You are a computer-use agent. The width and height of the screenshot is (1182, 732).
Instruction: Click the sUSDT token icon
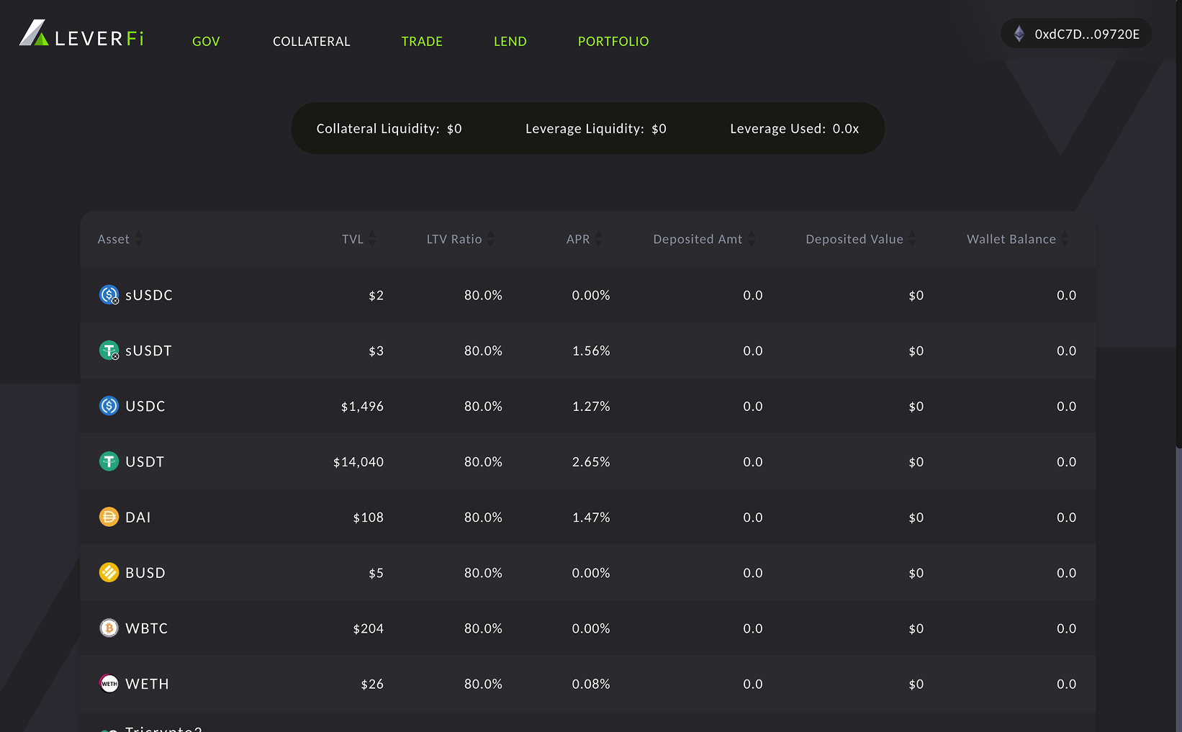pyautogui.click(x=109, y=351)
